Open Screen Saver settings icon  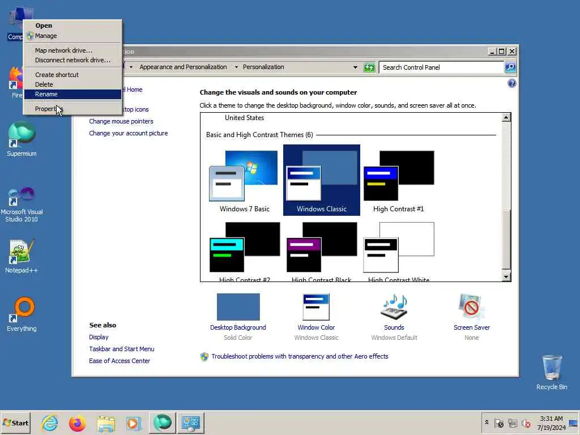(x=472, y=306)
